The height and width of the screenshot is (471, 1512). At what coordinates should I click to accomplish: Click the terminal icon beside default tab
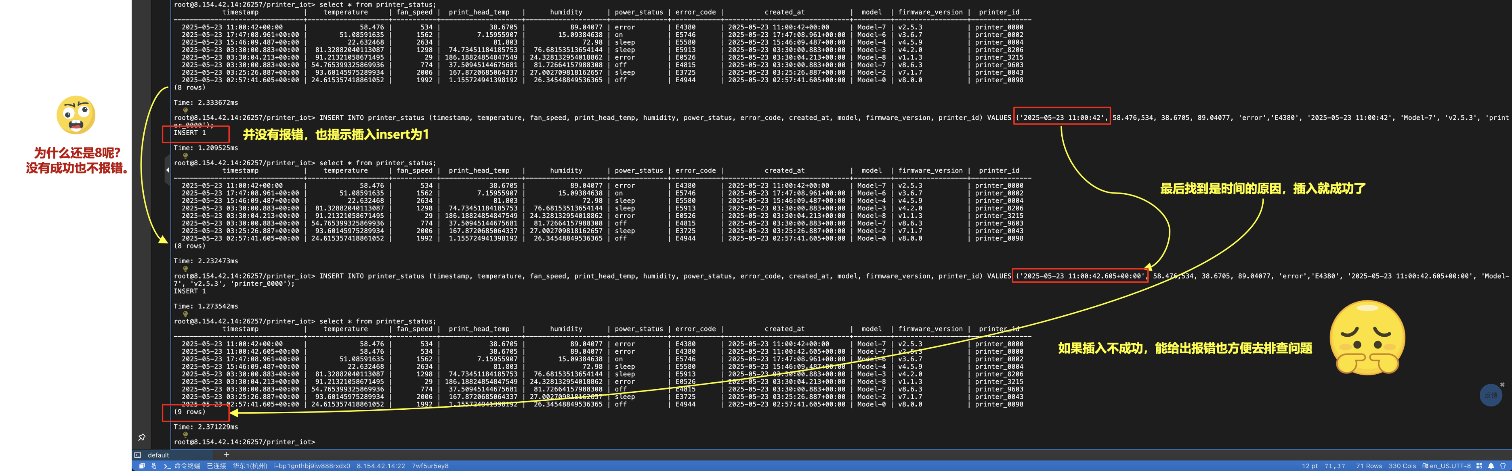[x=138, y=455]
